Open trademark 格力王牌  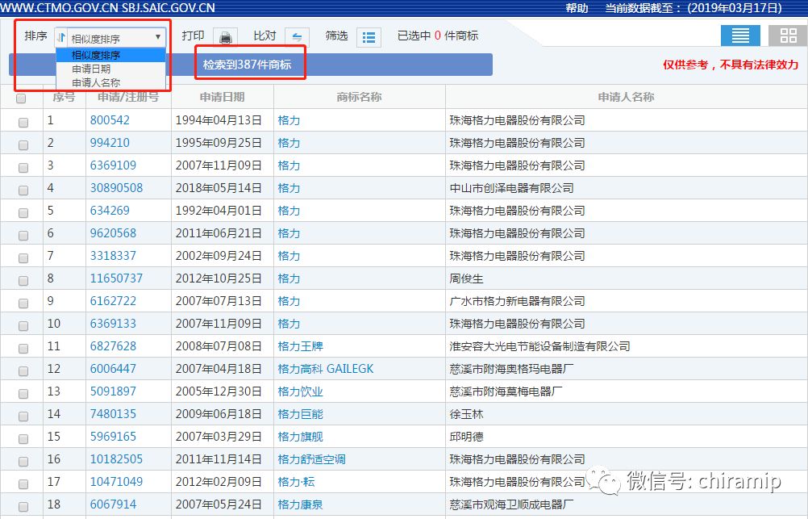(301, 346)
